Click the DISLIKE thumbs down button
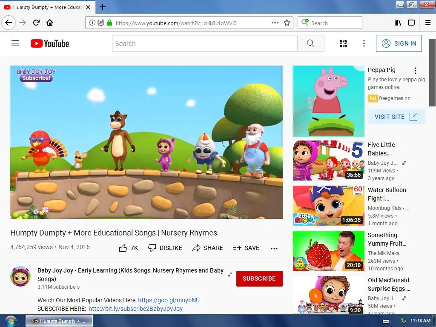Viewport: 436px width, 327px height. click(165, 248)
